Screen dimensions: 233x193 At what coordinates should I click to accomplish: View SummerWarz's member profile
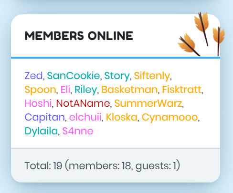click(148, 103)
